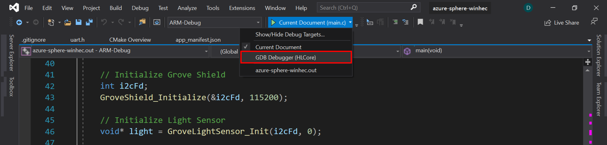Open the account profile D avatar
Image resolution: width=607 pixels, height=145 pixels.
coord(528,8)
